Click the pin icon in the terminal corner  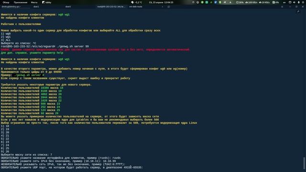(298, 11)
